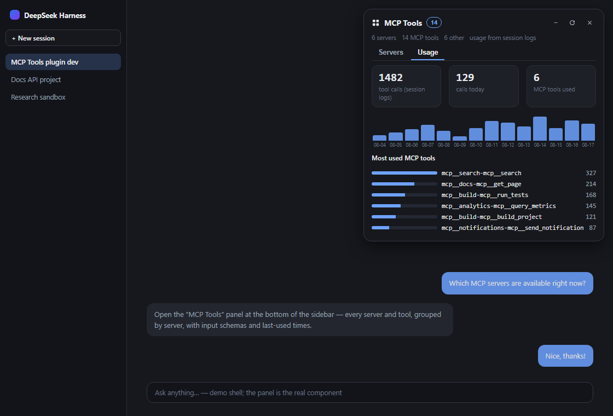The width and height of the screenshot is (613, 416).
Task: Open MCP Tools plugin dev session
Action: [63, 62]
